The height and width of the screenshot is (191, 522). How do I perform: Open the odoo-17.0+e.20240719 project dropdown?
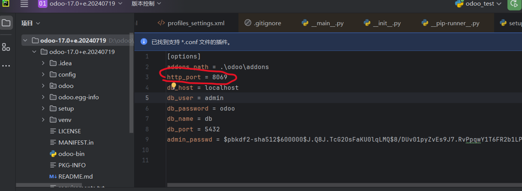coord(81,4)
